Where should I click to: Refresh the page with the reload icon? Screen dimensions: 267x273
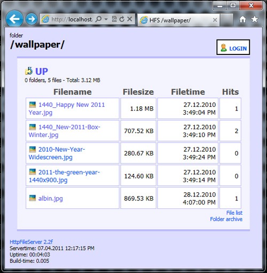click(122, 19)
